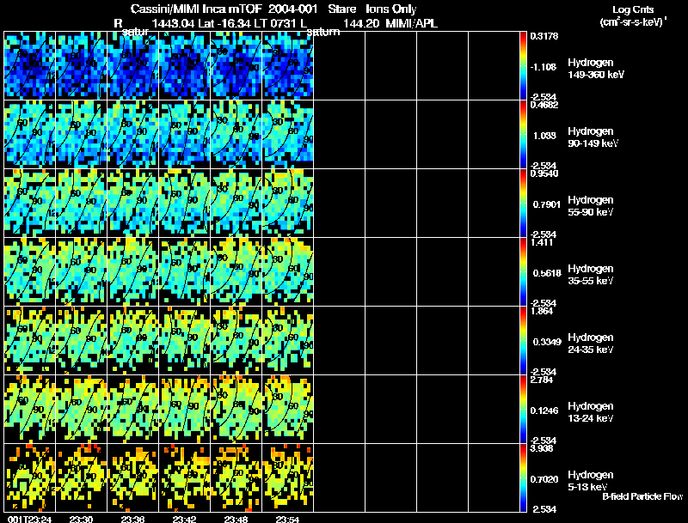
Task: Select the 23:54 time marker
Action: 287,519
